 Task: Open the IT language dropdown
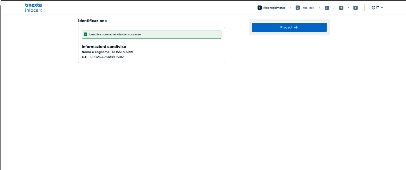pyautogui.click(x=377, y=8)
